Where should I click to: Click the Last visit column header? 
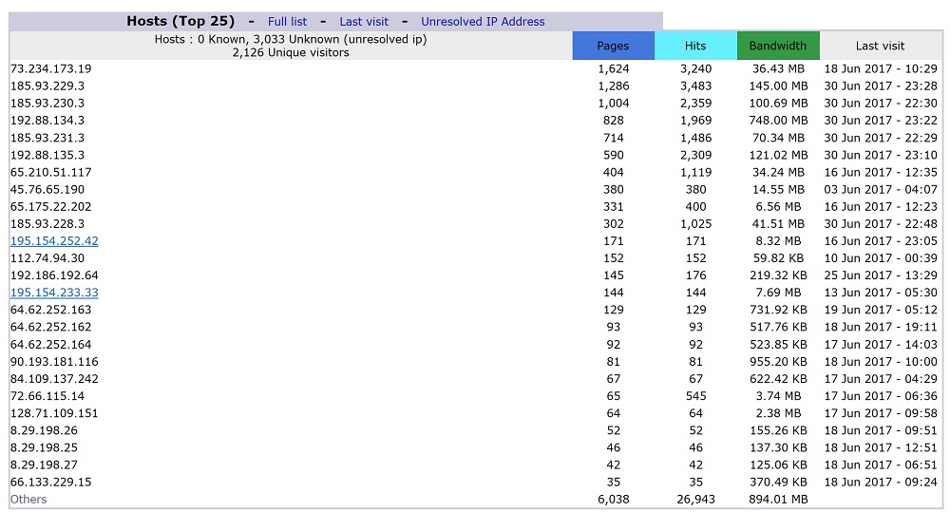coord(880,46)
